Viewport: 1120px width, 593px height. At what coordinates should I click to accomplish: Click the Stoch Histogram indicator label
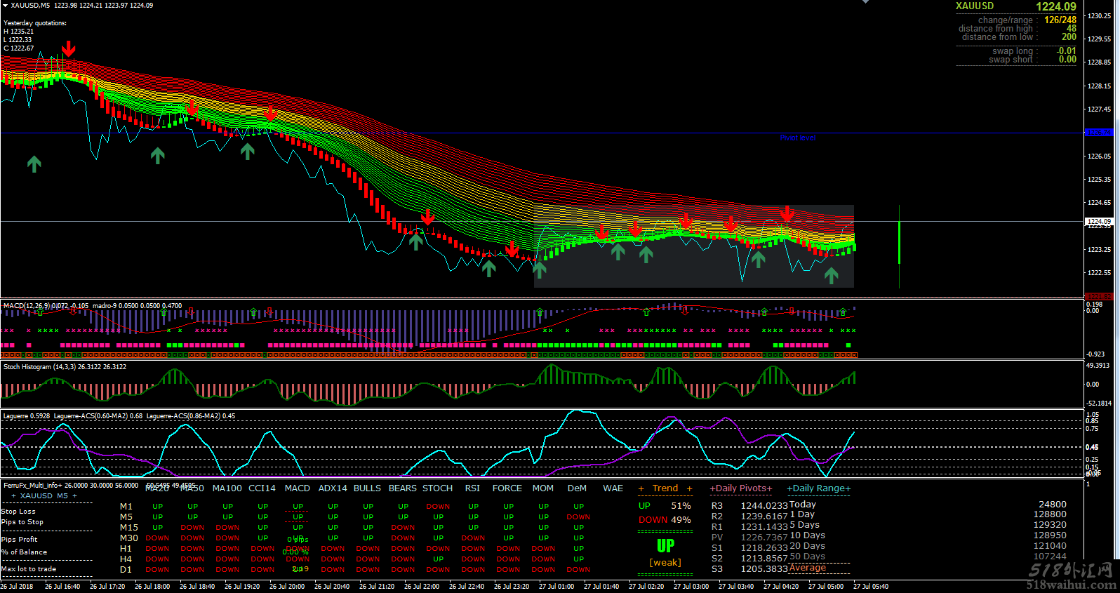(x=36, y=367)
